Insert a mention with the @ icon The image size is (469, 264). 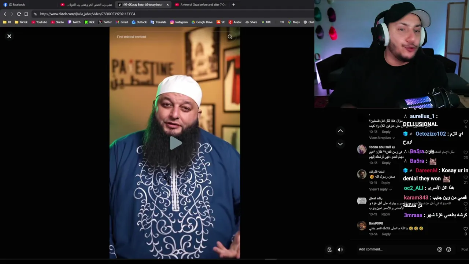[x=440, y=249]
